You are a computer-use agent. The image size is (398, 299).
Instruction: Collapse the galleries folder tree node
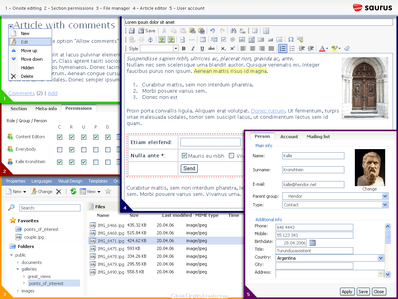18,269
